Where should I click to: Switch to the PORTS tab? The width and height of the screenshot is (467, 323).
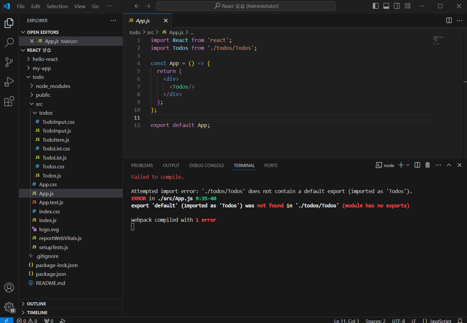point(271,165)
